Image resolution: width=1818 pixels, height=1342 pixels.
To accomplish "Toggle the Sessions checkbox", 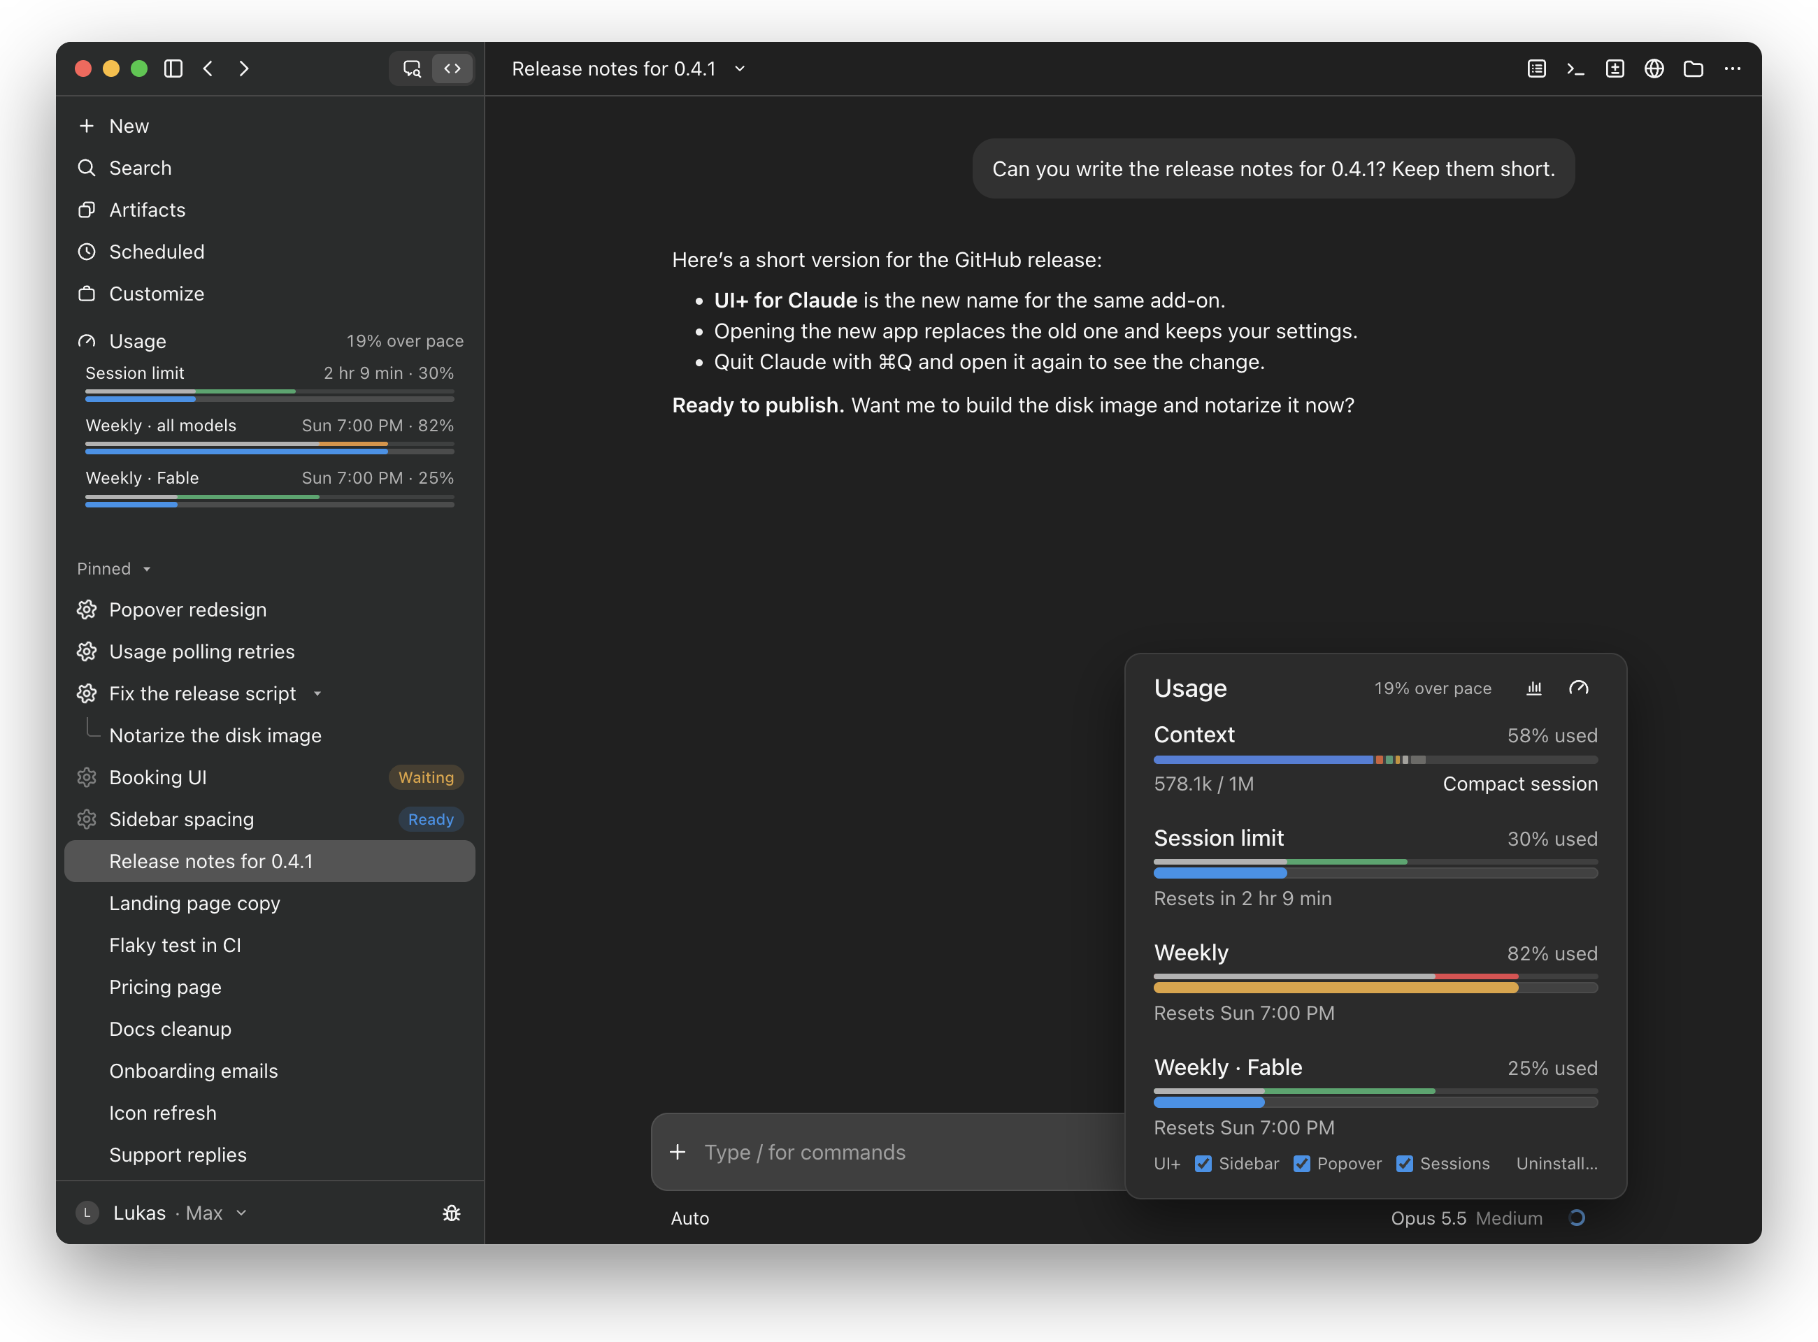I will pyautogui.click(x=1404, y=1163).
